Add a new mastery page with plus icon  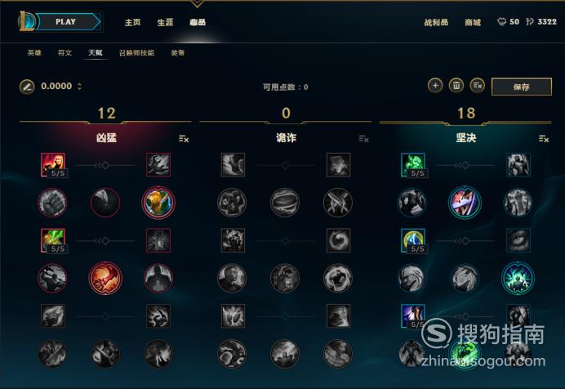pos(435,86)
